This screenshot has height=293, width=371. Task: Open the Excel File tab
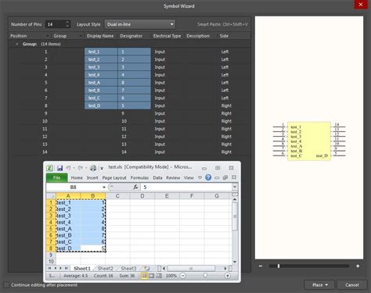(57, 177)
